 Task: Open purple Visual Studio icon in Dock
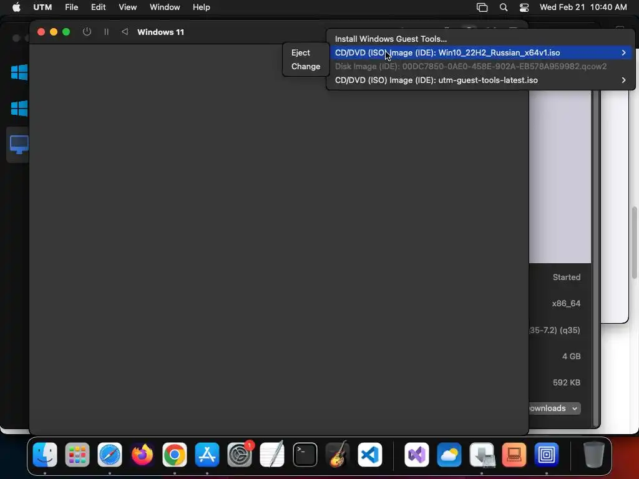416,455
